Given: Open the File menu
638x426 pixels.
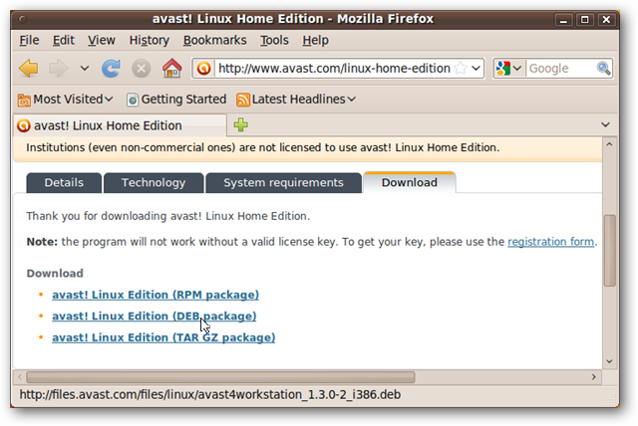Looking at the screenshot, I should [x=29, y=40].
